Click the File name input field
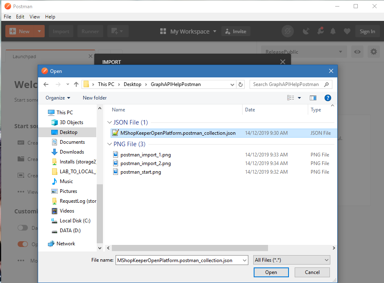 coord(179,260)
